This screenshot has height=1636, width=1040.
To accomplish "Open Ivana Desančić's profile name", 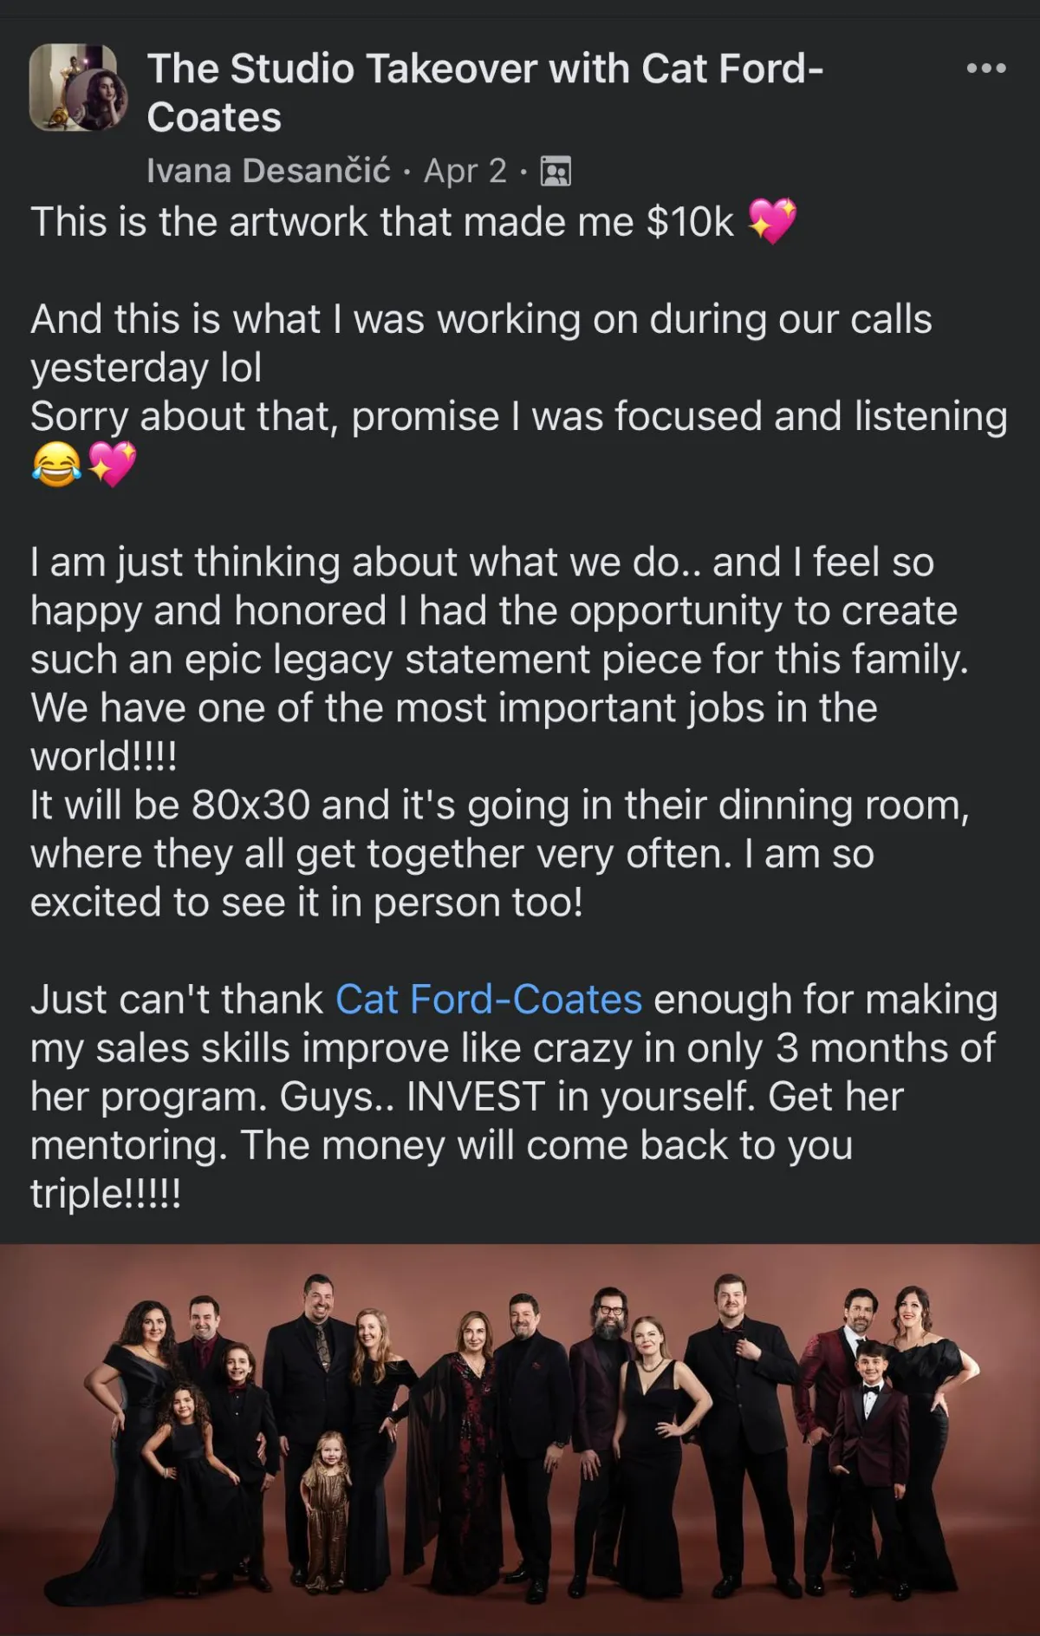I will click(269, 171).
